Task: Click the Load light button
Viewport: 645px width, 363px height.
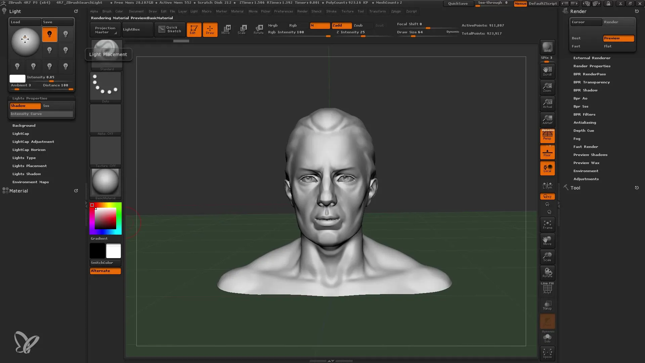Action: (25, 22)
